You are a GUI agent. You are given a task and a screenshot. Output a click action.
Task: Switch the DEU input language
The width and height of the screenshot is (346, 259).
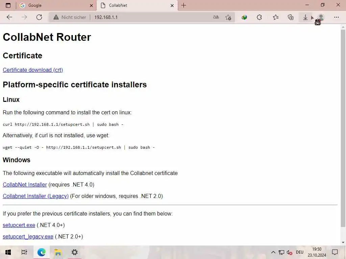click(299, 252)
